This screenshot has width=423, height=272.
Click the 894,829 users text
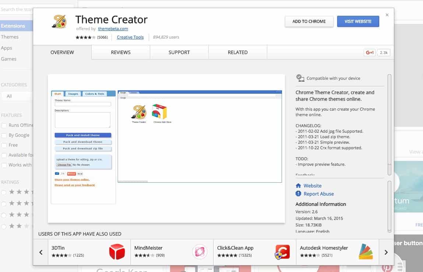[166, 37]
